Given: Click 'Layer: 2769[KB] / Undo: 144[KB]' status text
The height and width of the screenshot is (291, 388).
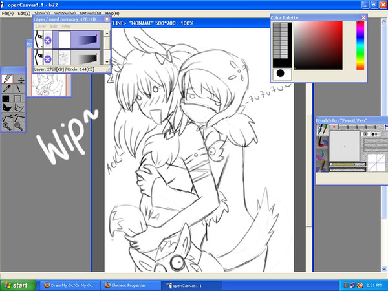Looking at the screenshot, I should pos(64,69).
